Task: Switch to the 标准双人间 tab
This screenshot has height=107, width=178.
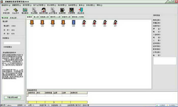Action: [x=66, y=17]
